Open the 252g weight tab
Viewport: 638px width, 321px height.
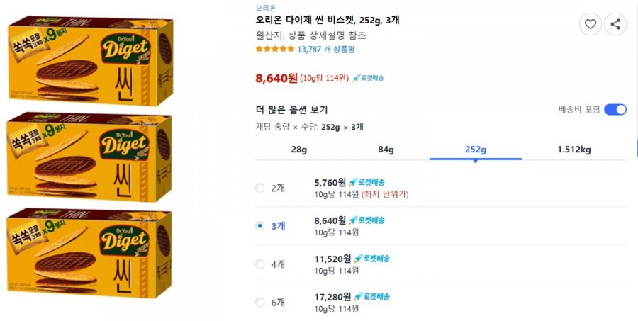point(476,150)
